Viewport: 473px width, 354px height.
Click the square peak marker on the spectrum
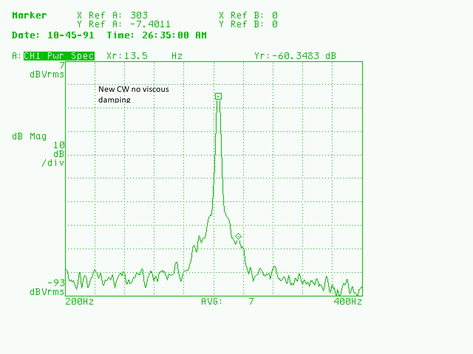pyautogui.click(x=218, y=96)
